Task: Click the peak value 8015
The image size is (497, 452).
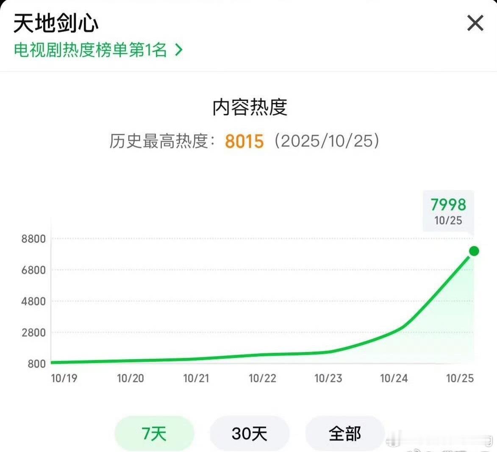Action: 244,141
